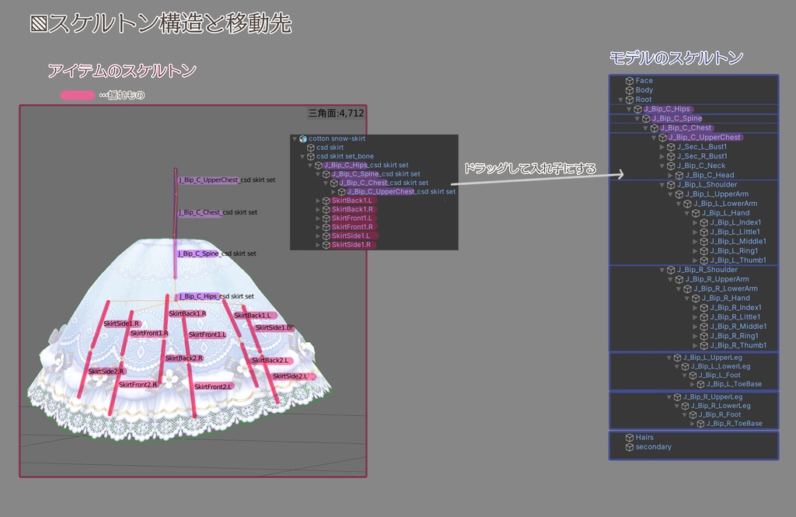
Task: Collapse the csd skirt set_bone node
Action: pyautogui.click(x=302, y=156)
